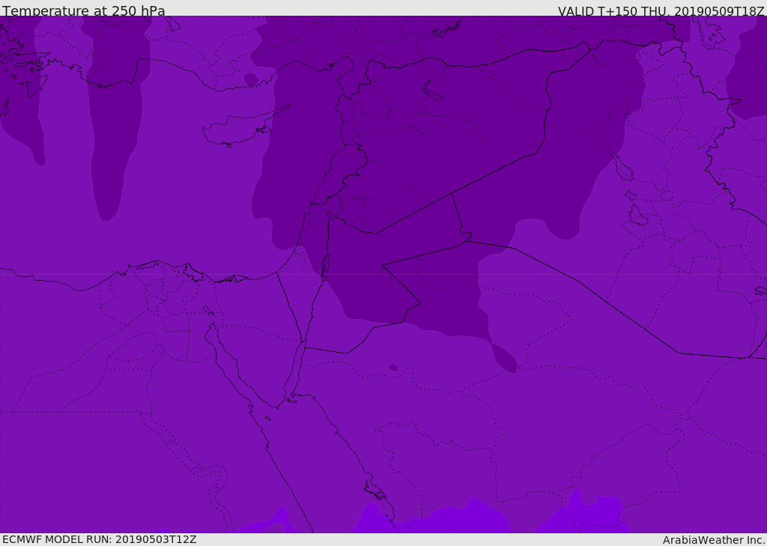Click the island of Cyprus on the map

237,128
